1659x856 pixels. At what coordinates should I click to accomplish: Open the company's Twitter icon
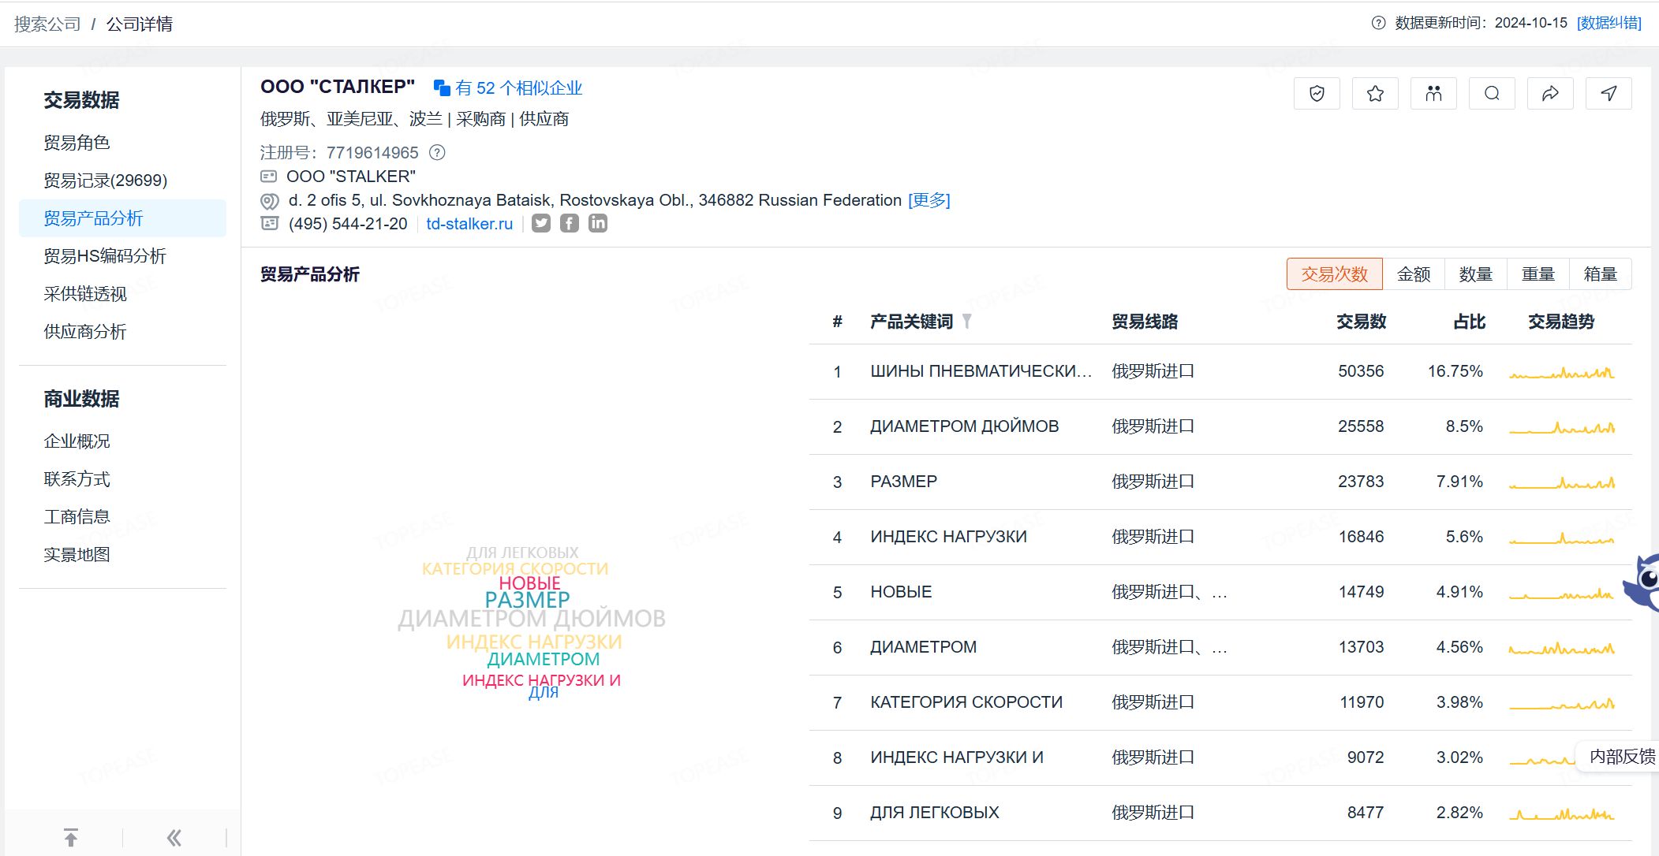coord(540,223)
